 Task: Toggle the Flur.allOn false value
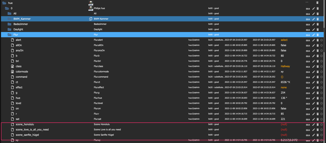point(284,45)
